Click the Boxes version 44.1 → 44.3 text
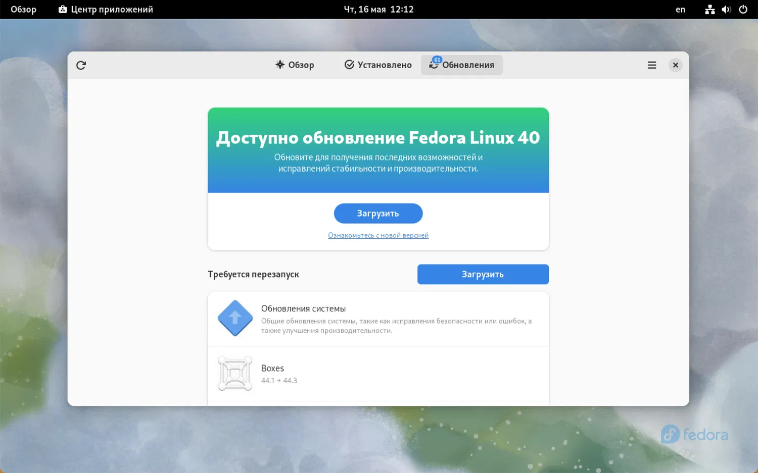This screenshot has height=473, width=758. tap(279, 381)
